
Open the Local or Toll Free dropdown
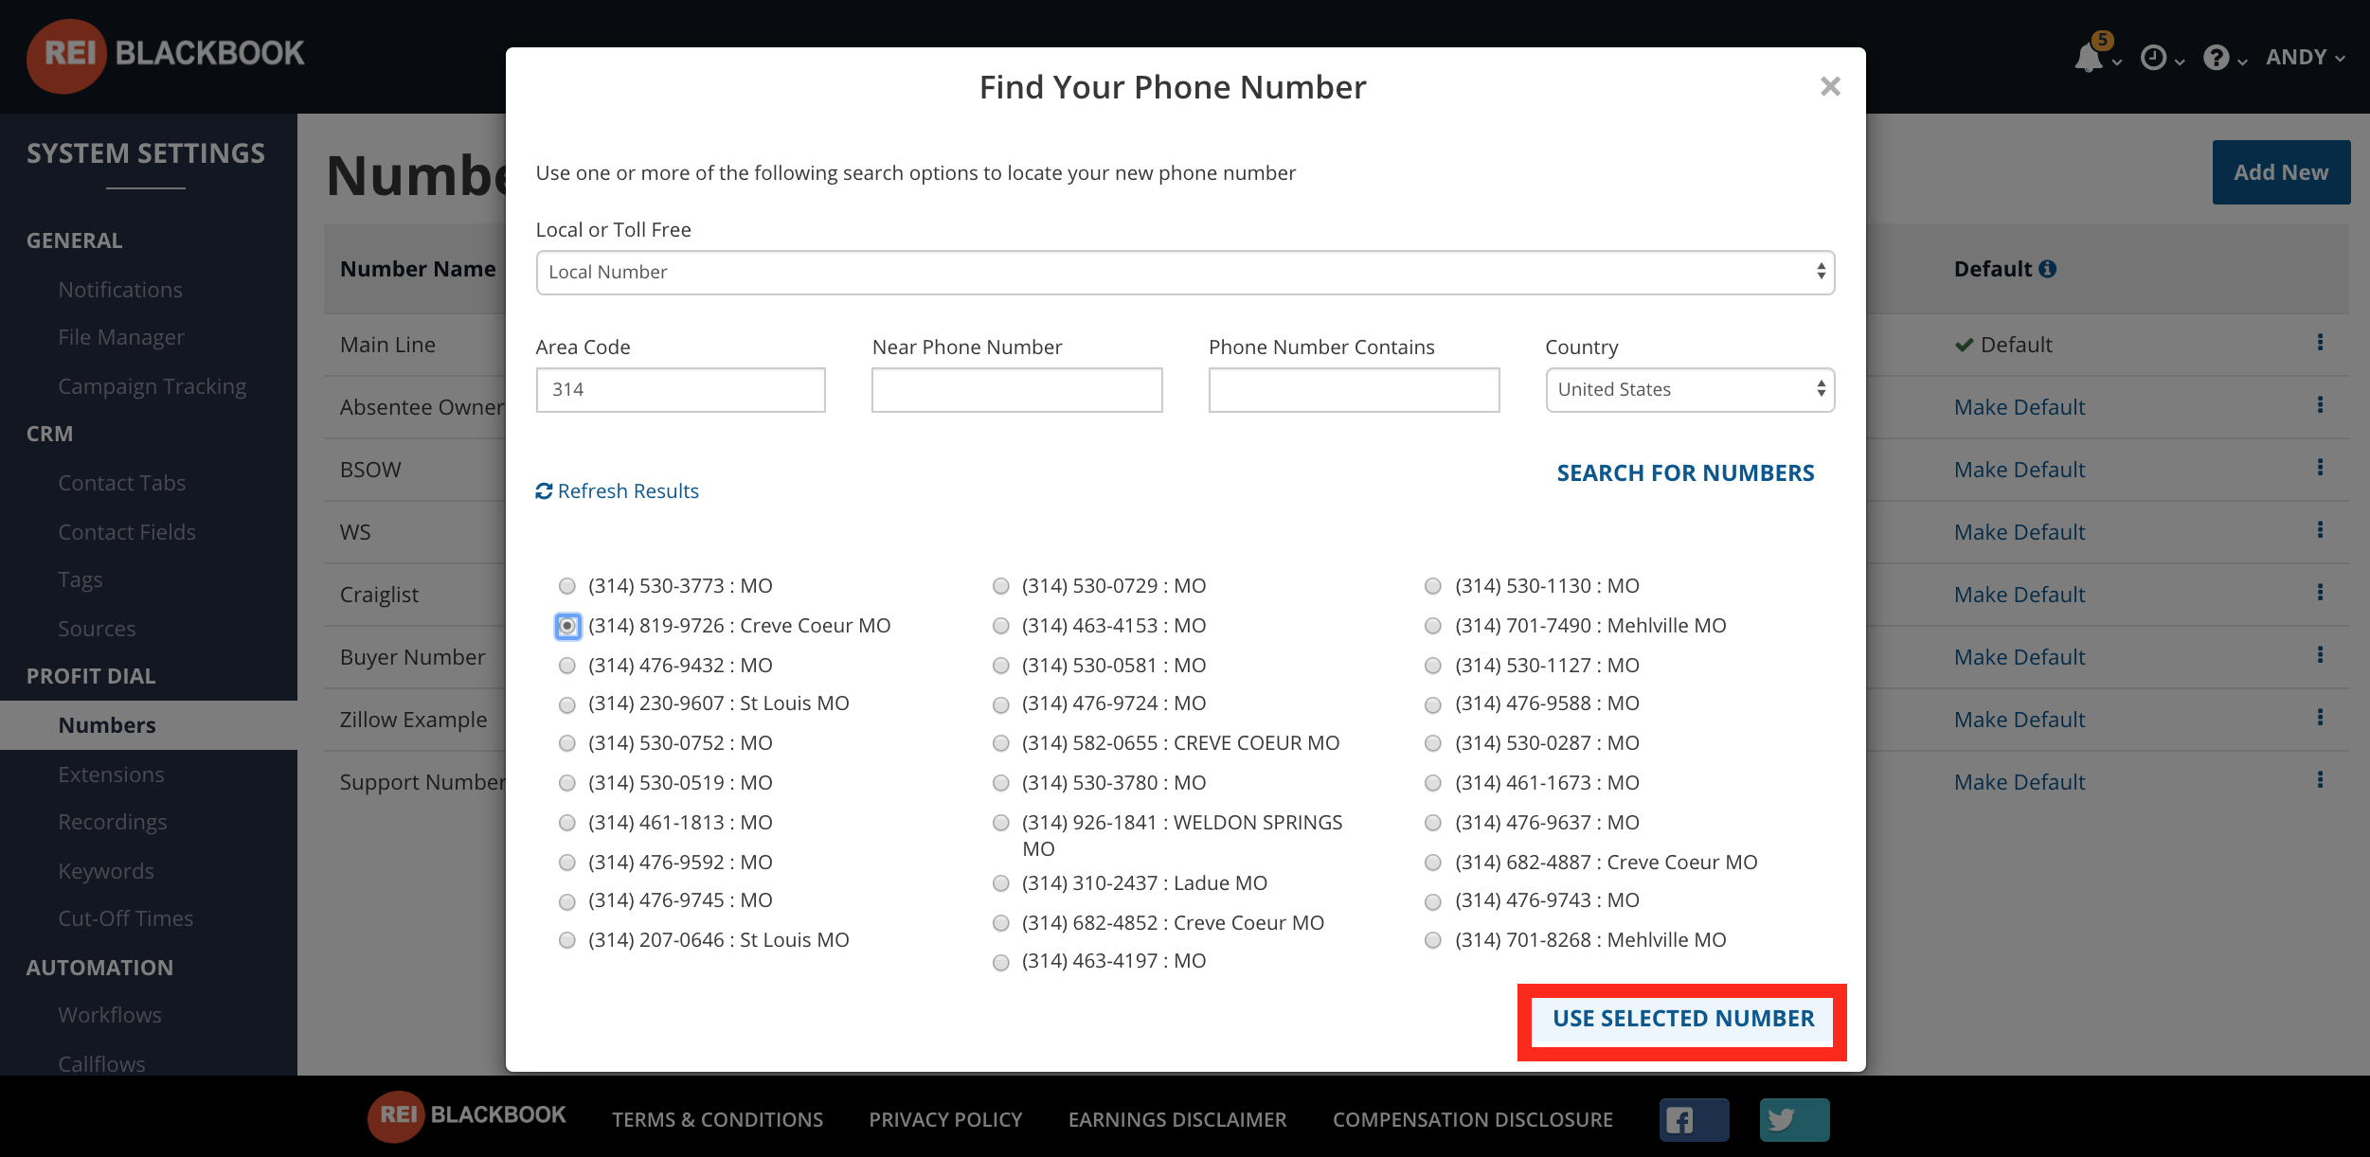point(1185,273)
